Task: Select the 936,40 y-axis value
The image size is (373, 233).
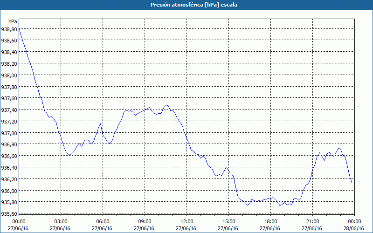Action: tap(9, 168)
